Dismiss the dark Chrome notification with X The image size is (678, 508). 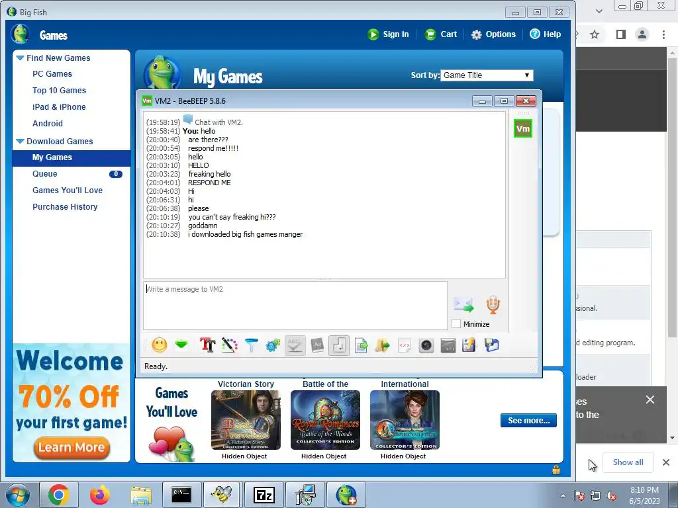[650, 400]
